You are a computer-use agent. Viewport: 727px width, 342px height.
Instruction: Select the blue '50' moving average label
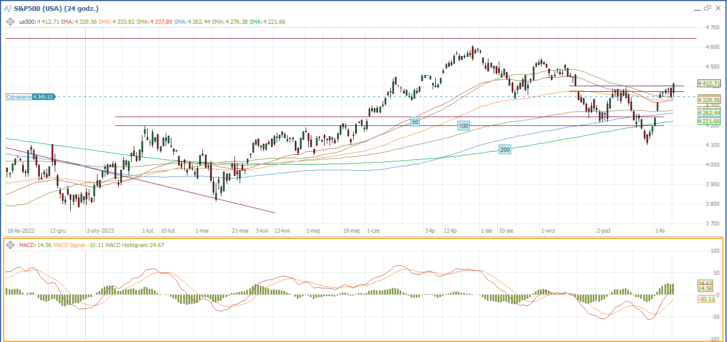click(415, 121)
